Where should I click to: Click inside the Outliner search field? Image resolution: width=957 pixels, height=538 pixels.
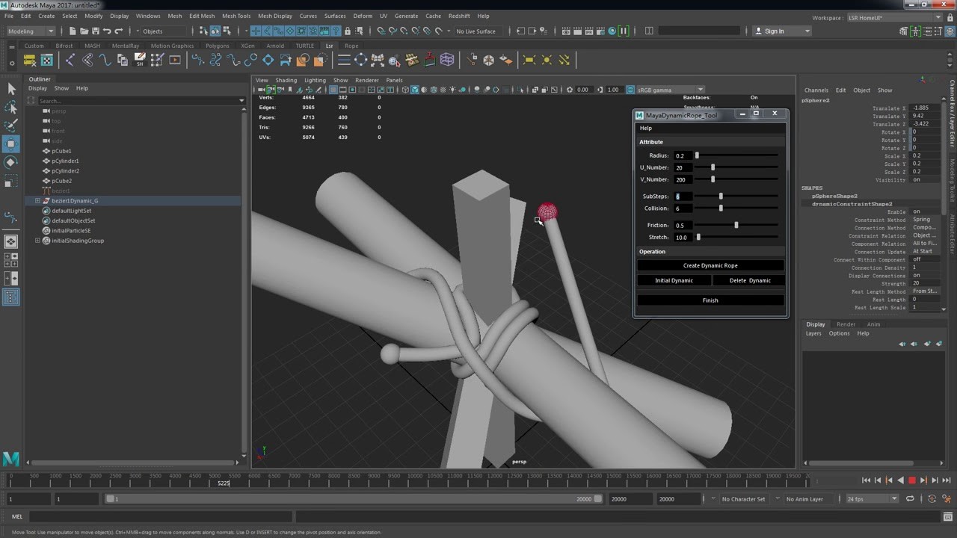(135, 99)
